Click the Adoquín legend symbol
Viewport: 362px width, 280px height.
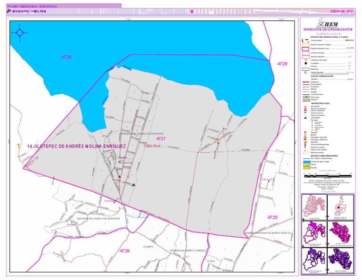[306, 100]
